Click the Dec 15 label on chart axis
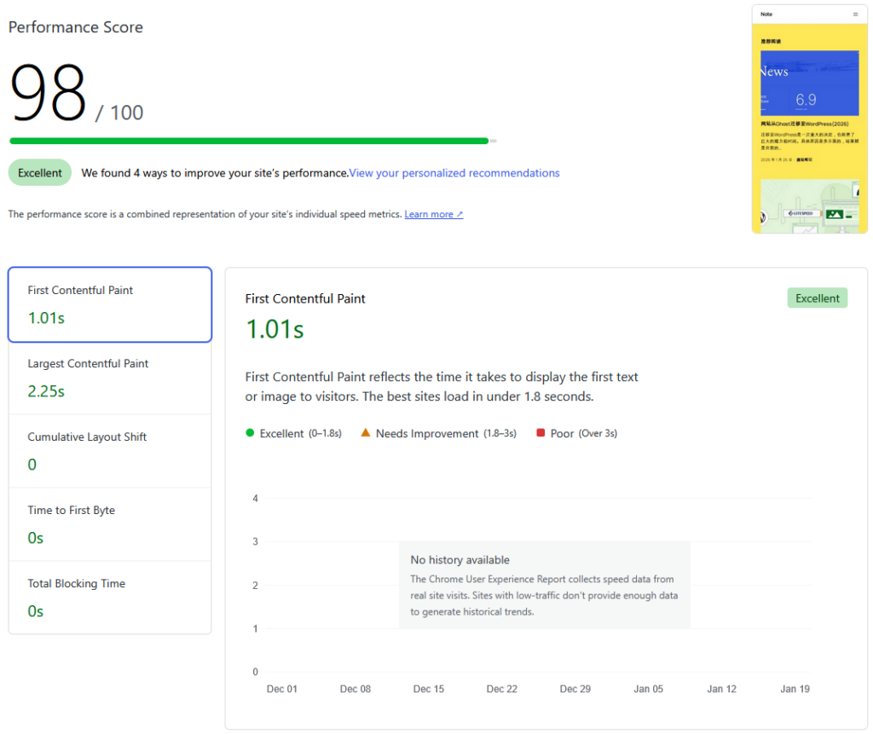This screenshot has height=734, width=873. [x=428, y=689]
